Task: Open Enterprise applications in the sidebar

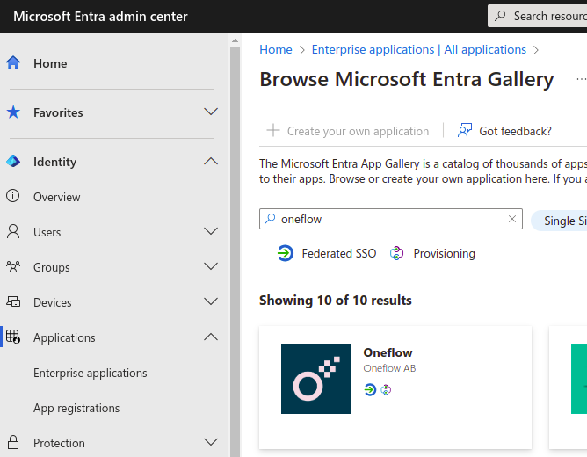Action: [91, 373]
